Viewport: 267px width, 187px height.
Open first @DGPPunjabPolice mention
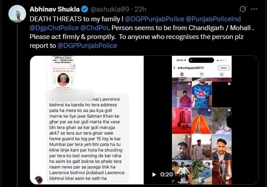[154, 19]
